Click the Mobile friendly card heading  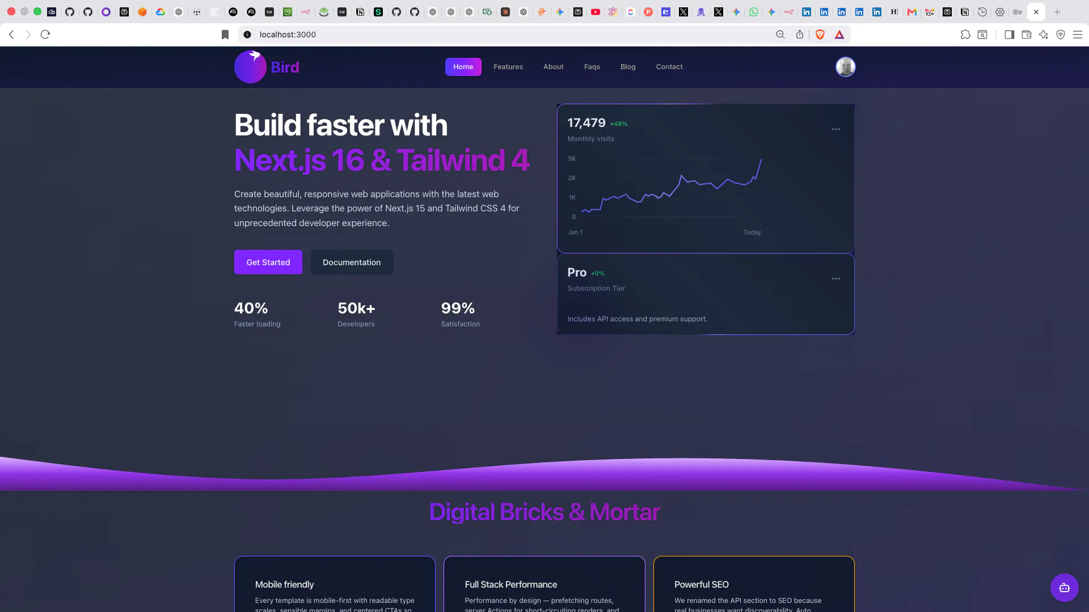[x=284, y=584]
